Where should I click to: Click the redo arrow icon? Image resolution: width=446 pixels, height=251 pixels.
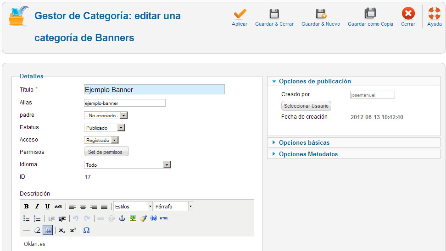tap(87, 218)
